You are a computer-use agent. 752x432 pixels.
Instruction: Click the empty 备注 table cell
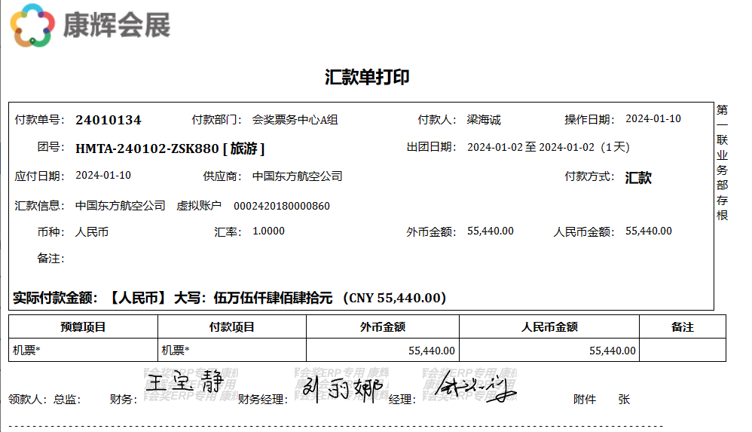(682, 350)
